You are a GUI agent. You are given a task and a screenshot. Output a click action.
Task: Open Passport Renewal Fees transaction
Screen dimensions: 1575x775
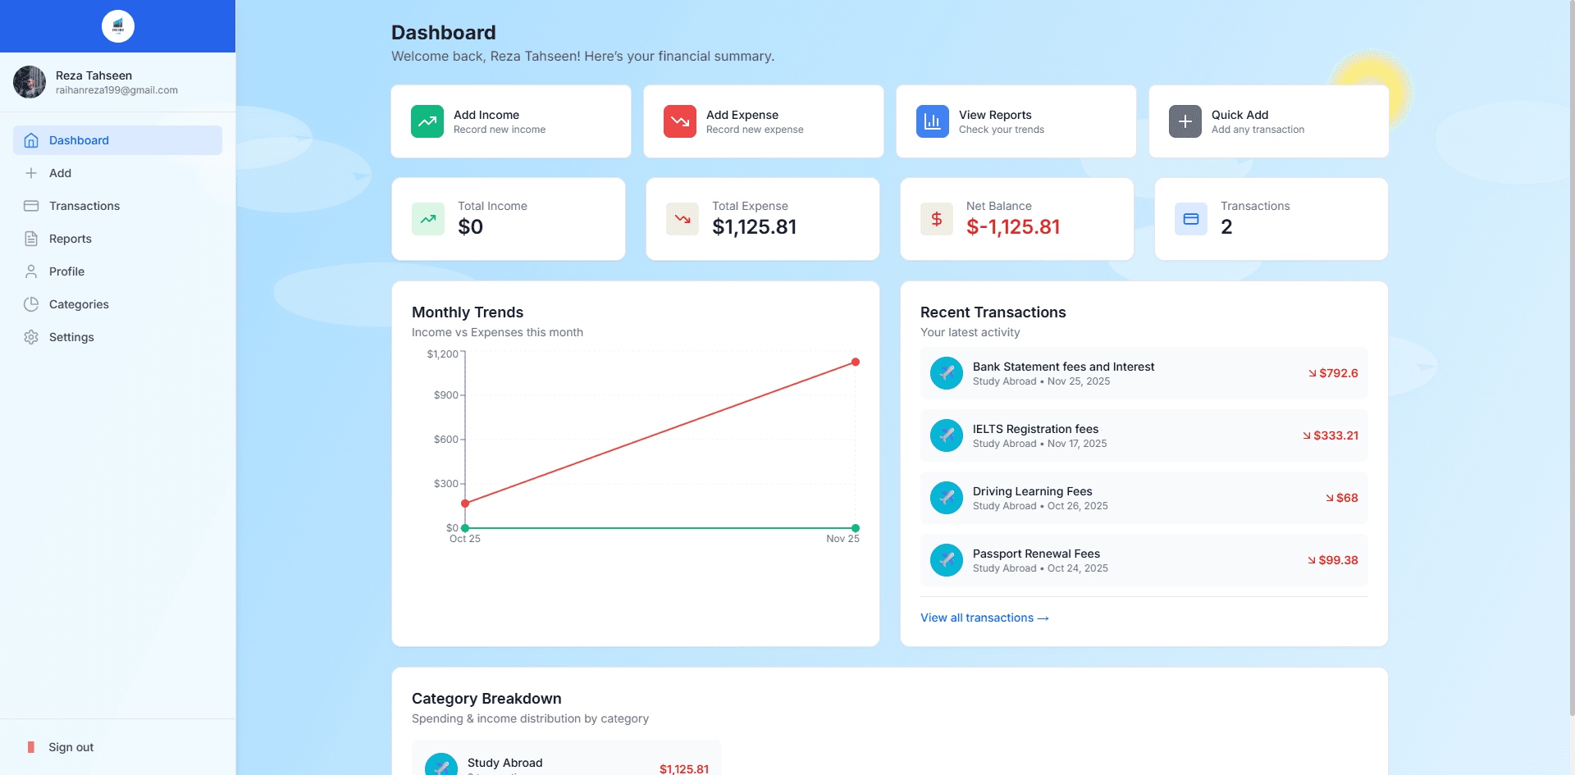(x=1144, y=560)
